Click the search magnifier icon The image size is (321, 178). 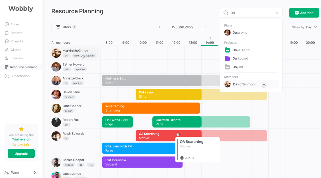coord(226,13)
